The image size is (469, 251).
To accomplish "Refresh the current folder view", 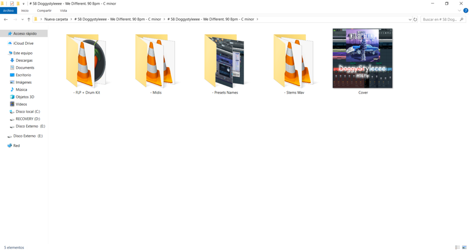I will click(415, 20).
